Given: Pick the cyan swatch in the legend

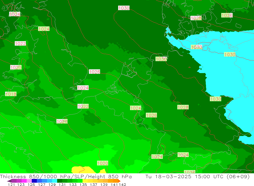Looking at the screenshot, I should (x=55, y=181).
